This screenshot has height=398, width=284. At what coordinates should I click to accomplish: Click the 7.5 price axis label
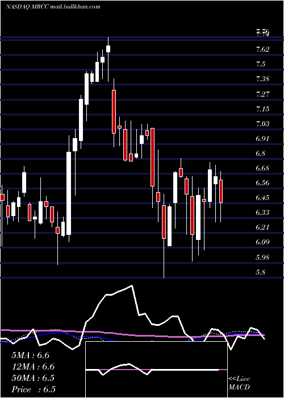point(261,64)
